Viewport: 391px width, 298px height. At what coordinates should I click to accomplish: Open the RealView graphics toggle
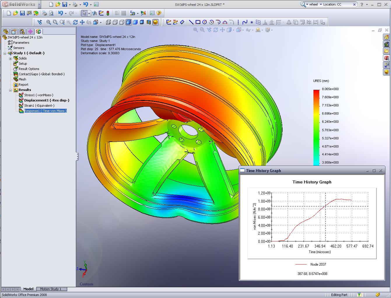pos(156,22)
